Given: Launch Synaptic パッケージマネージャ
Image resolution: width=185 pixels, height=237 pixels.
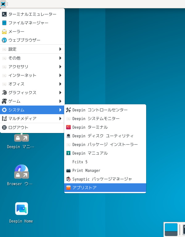Looking at the screenshot, I should (105, 179).
